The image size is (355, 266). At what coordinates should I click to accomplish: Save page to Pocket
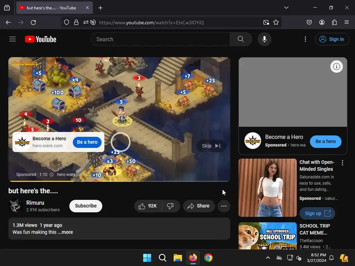pyautogui.click(x=309, y=22)
